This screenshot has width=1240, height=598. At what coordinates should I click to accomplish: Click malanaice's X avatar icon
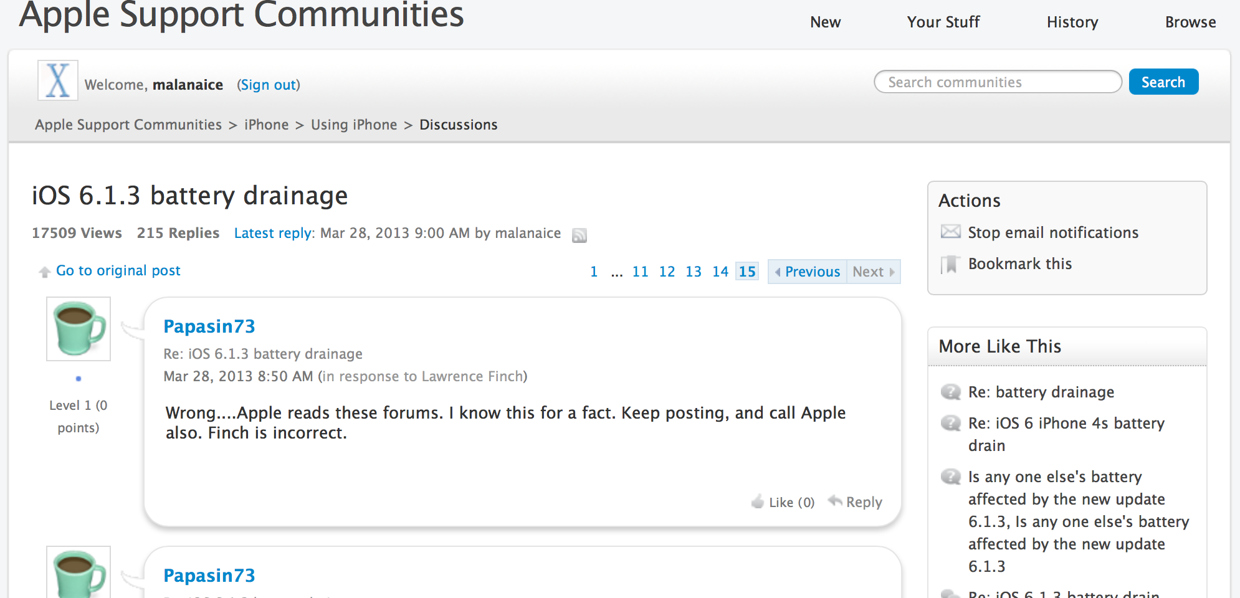pyautogui.click(x=58, y=80)
